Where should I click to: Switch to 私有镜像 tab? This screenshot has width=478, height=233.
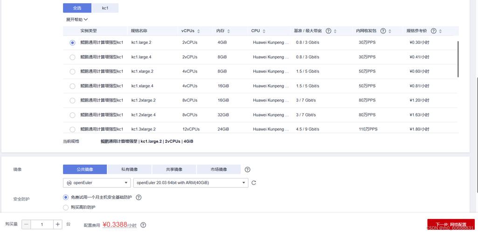[129, 169]
